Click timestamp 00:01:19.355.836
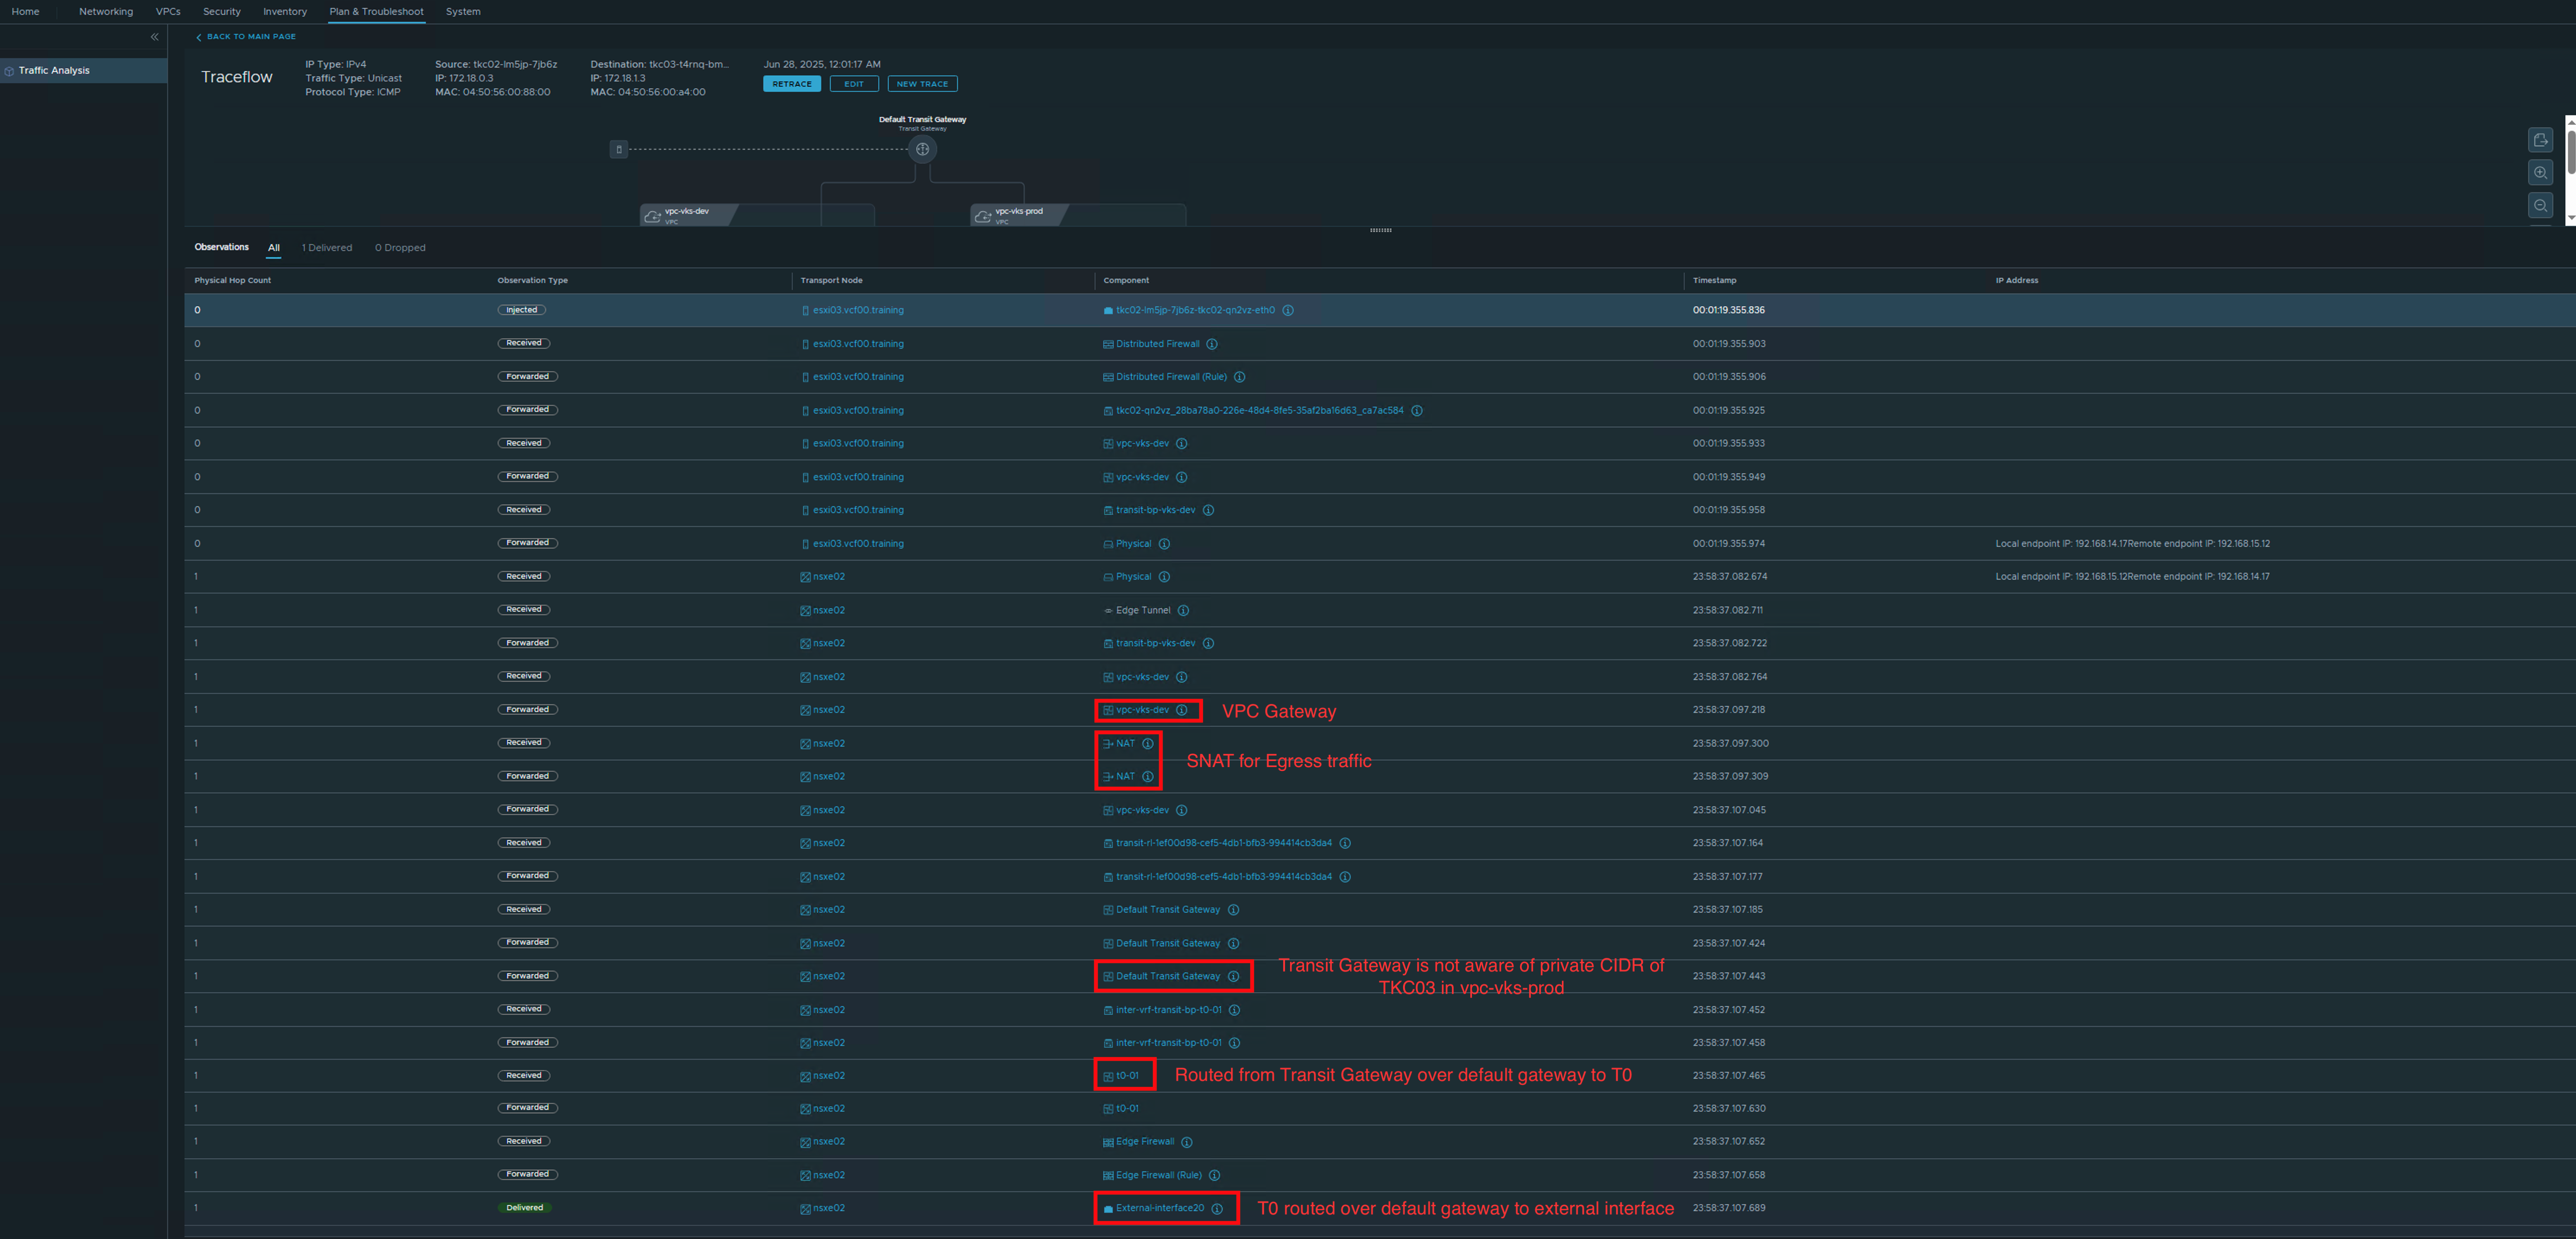This screenshot has width=2576, height=1239. [1728, 310]
